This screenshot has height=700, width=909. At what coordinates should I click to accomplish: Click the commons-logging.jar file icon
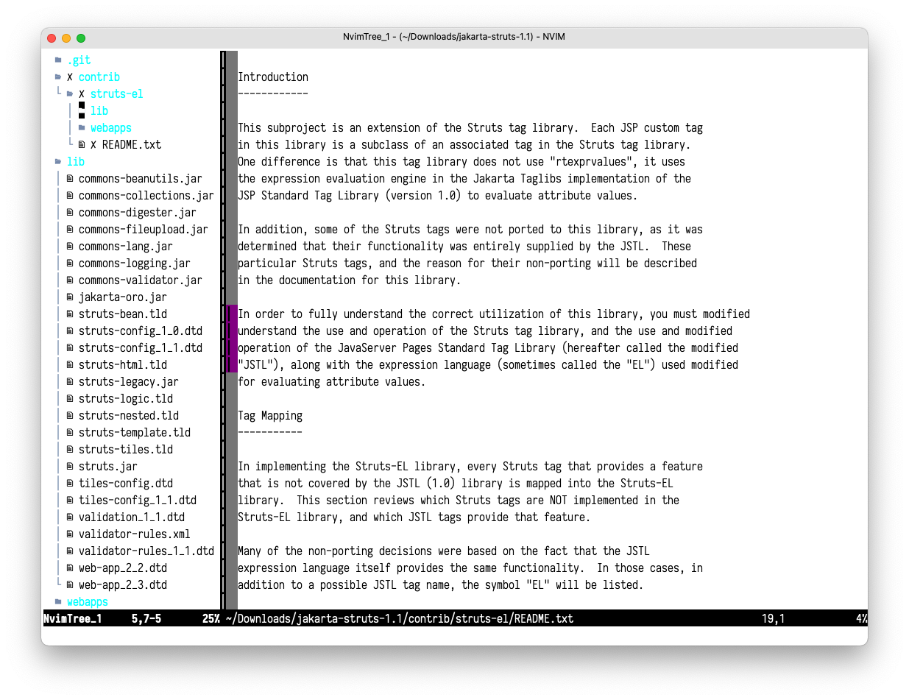point(70,264)
